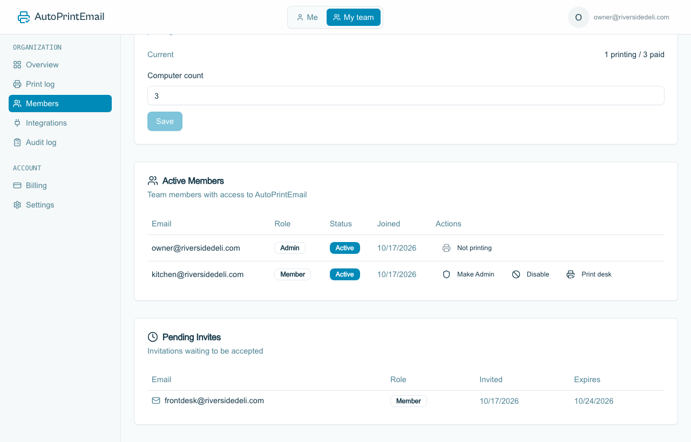Click the Admin role badge
Image resolution: width=691 pixels, height=442 pixels.
pyautogui.click(x=290, y=248)
